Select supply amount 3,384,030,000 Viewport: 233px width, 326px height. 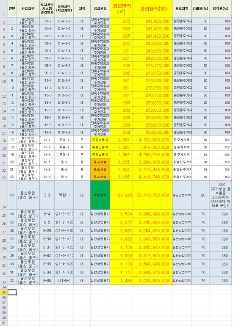pyautogui.click(x=153, y=162)
